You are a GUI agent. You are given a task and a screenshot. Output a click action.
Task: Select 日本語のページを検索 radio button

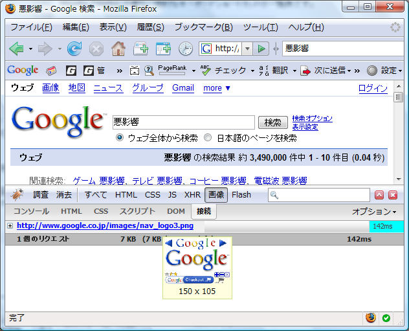[208, 137]
